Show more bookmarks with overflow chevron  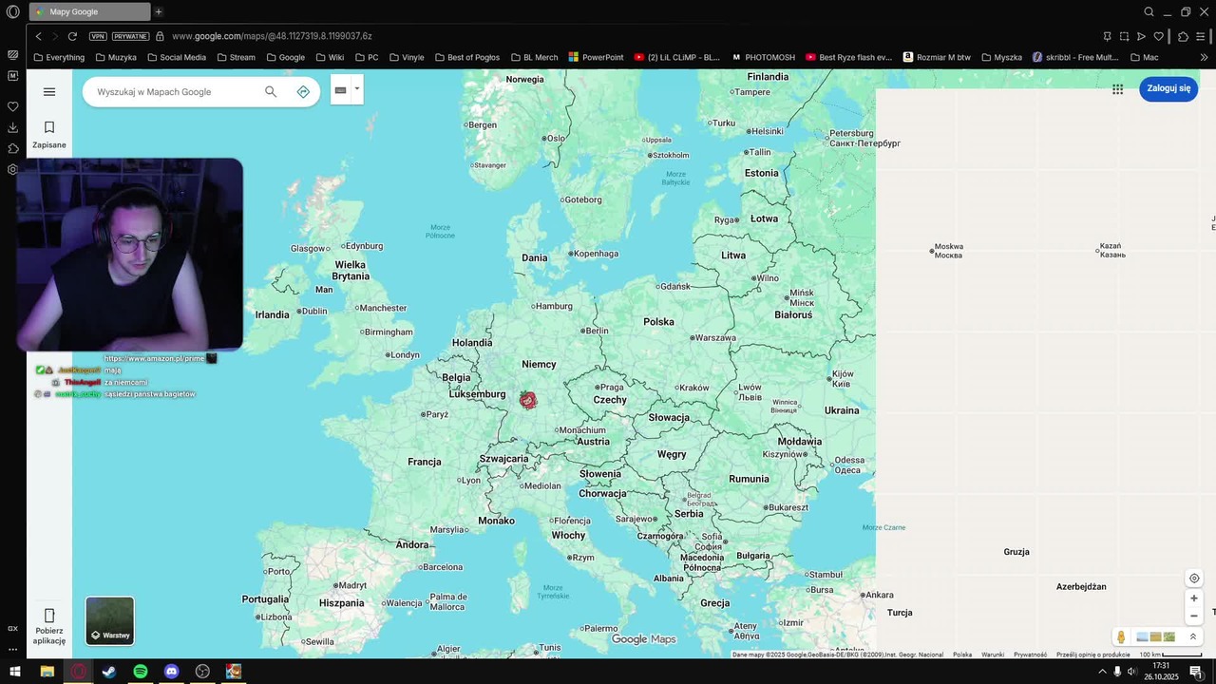[x=1204, y=57]
